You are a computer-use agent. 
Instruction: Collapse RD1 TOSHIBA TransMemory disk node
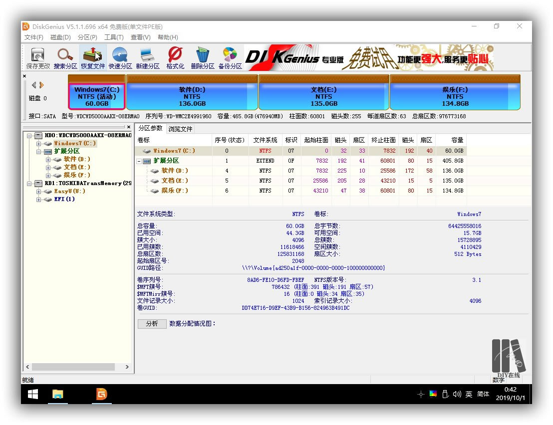point(29,184)
